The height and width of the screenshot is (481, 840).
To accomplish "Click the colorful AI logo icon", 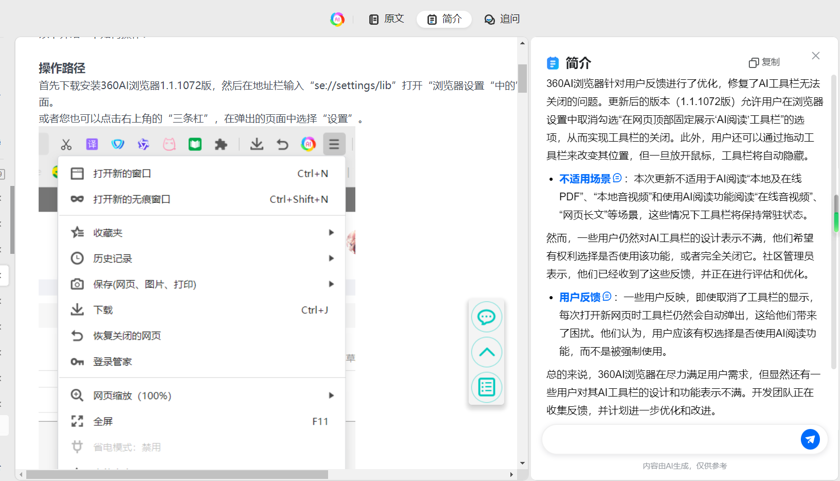I will 337,19.
